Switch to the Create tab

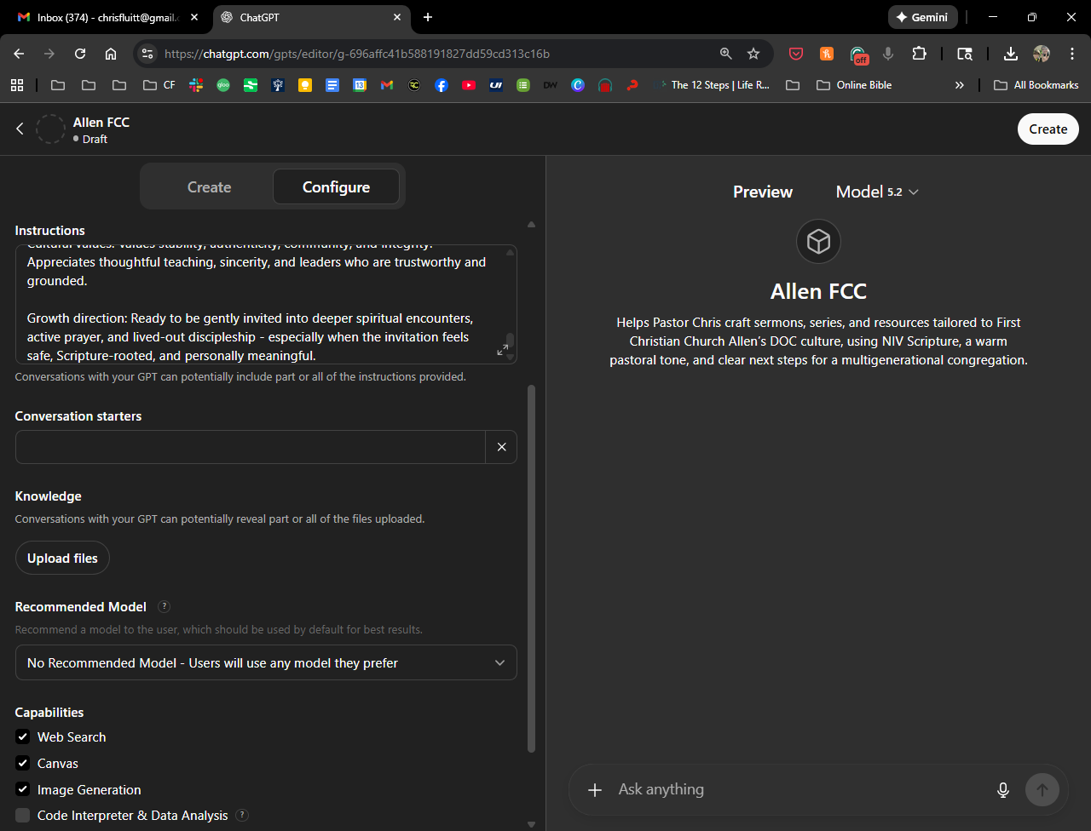(x=209, y=187)
